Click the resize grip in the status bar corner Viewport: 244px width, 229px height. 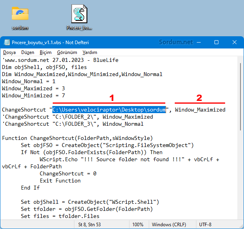[242, 227]
